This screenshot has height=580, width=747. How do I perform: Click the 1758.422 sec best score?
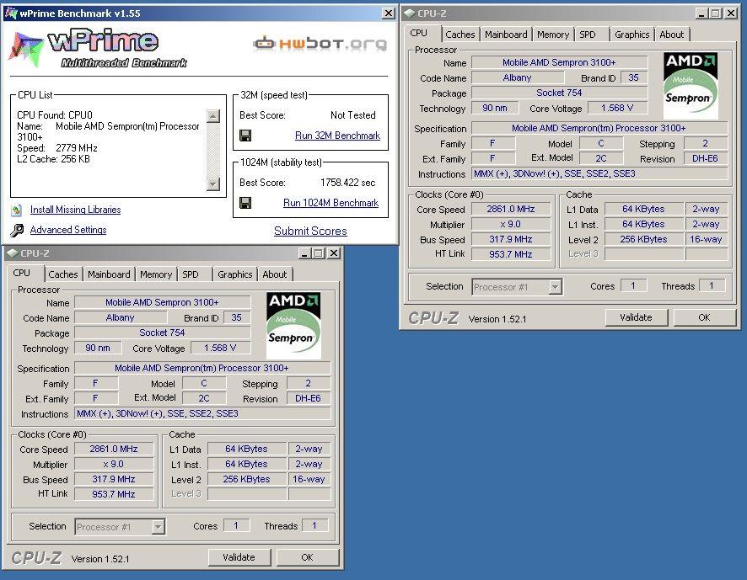coord(347,183)
